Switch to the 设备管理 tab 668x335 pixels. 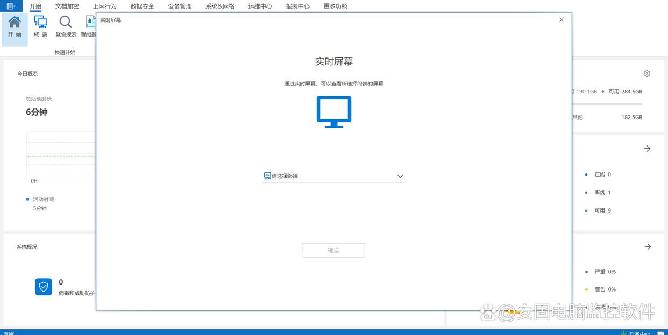(x=180, y=6)
